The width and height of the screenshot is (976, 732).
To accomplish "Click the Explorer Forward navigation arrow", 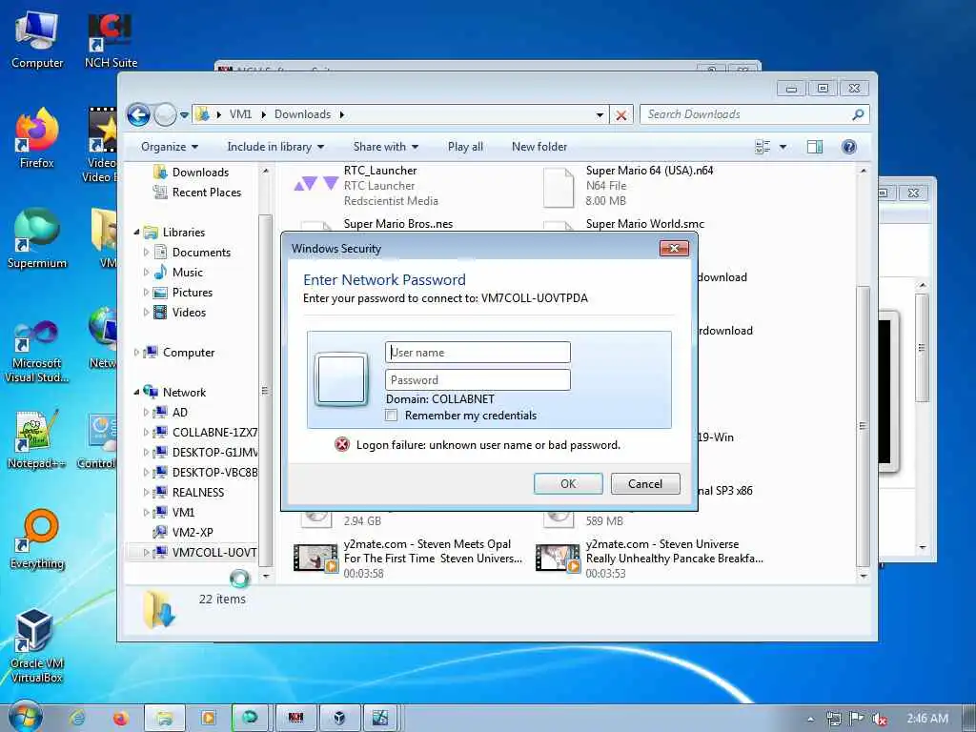I will point(164,114).
